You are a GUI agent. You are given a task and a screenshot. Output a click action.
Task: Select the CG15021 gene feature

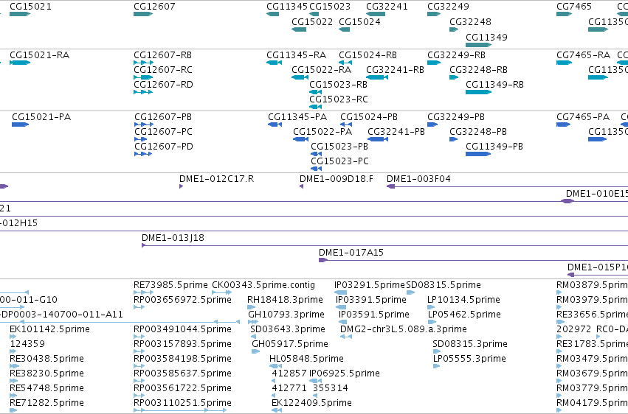(x=20, y=14)
